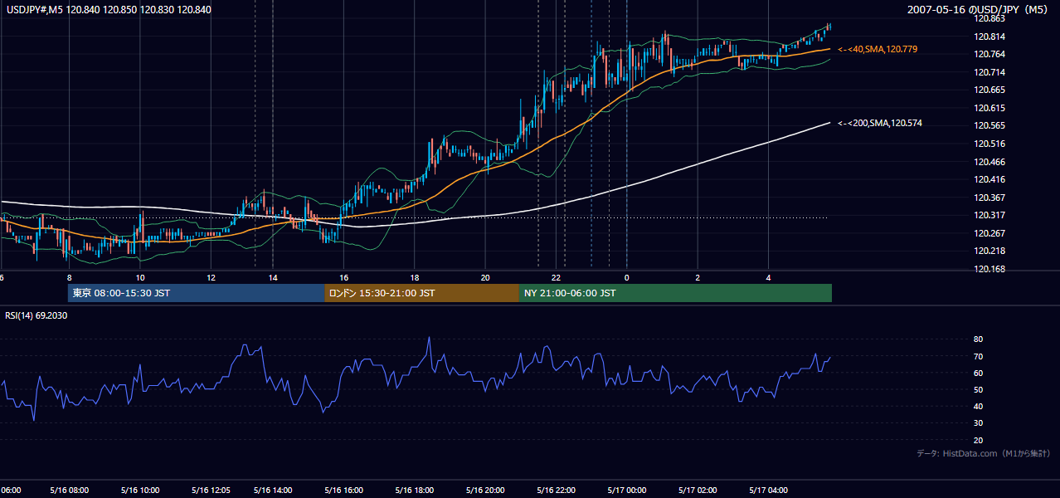Click the 5/16 14:00 date label
This screenshot has height=498, width=1060.
(x=273, y=491)
